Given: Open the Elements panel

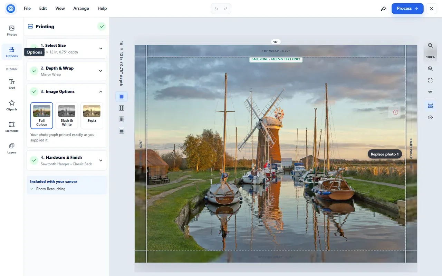Looking at the screenshot, I should 12,127.
